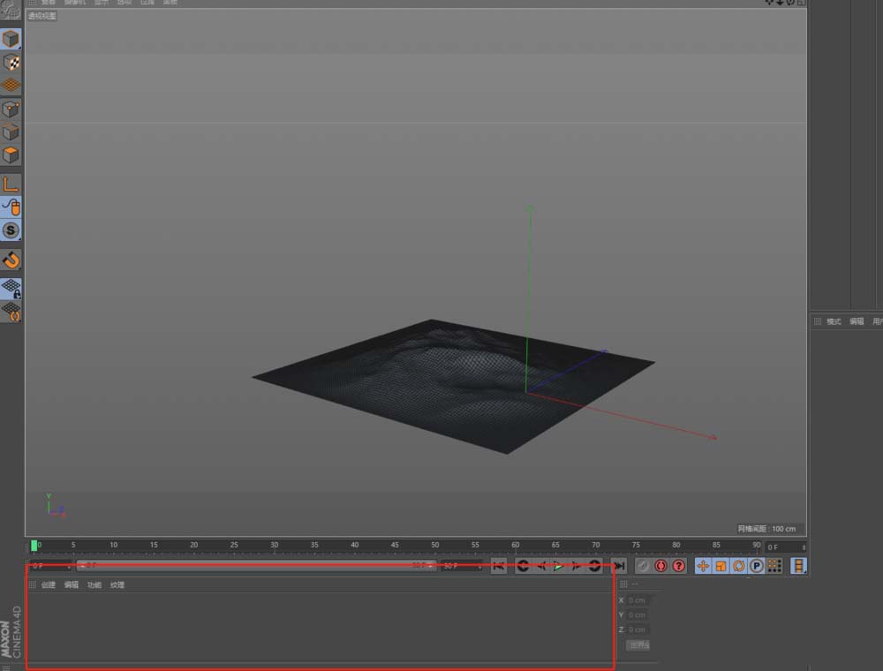This screenshot has width=883, height=671.
Task: Click the apply button under coordinates
Action: pyautogui.click(x=638, y=645)
